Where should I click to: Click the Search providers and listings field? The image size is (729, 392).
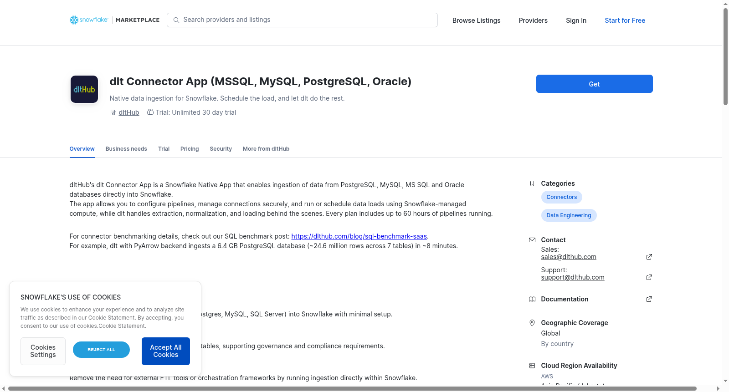pos(303,20)
